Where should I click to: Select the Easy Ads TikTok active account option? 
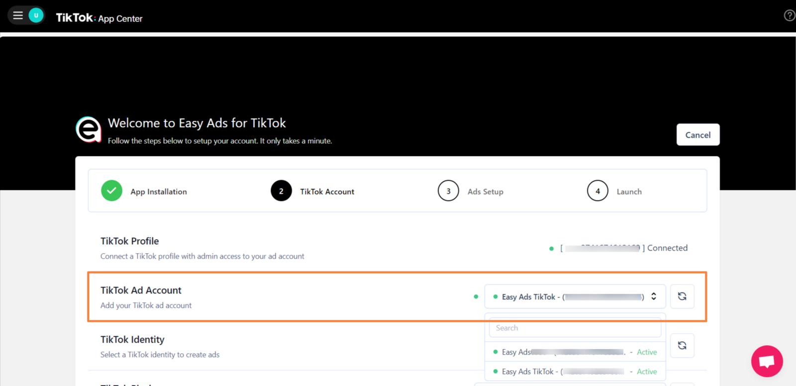coord(575,372)
